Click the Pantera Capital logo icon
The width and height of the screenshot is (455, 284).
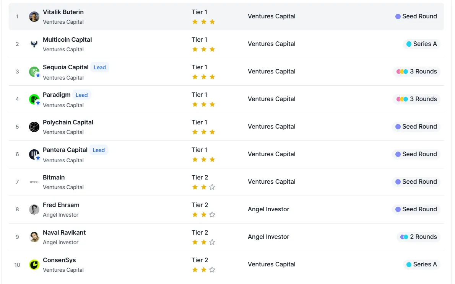click(x=34, y=154)
